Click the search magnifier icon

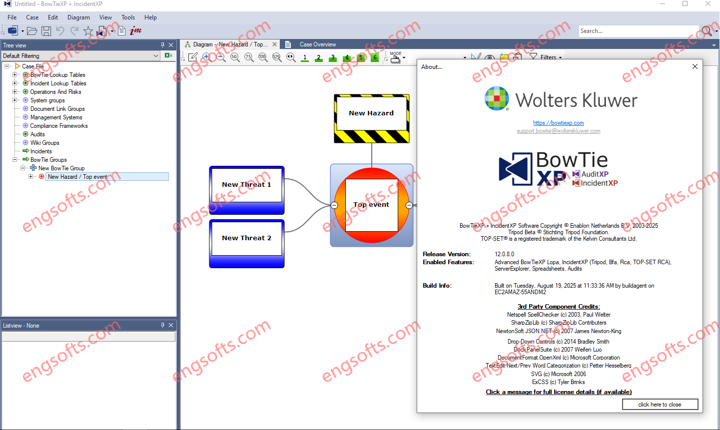pos(707,31)
